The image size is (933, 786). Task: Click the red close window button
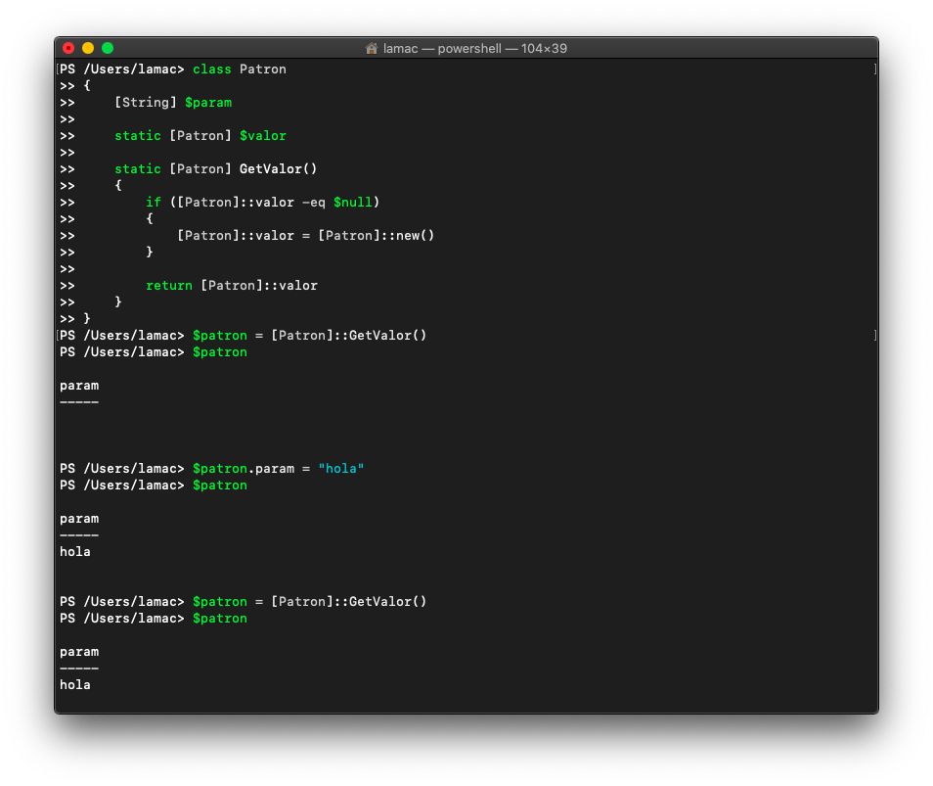[x=68, y=48]
